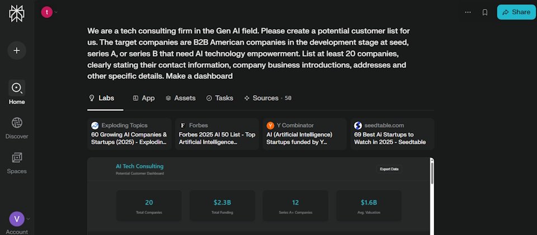This screenshot has height=235, width=537.
Task: Switch to the App tab
Action: [144, 98]
